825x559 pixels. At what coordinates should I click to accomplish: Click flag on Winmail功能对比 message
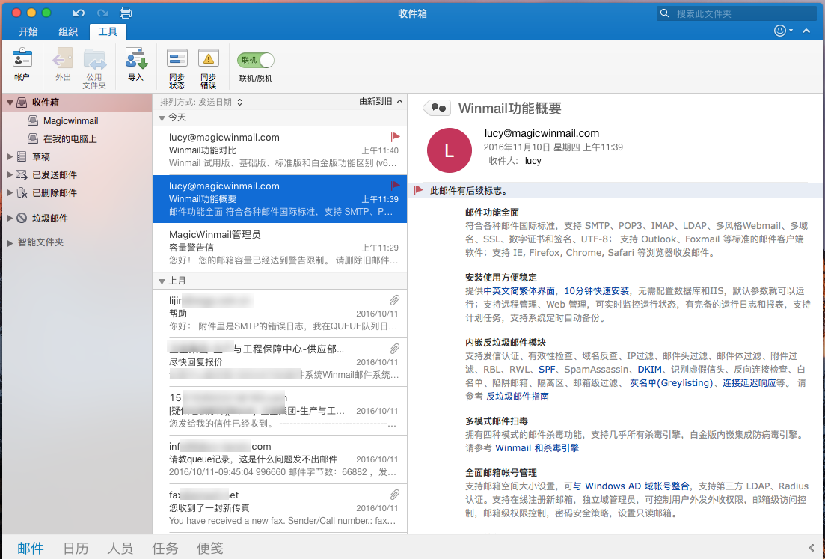pos(395,138)
